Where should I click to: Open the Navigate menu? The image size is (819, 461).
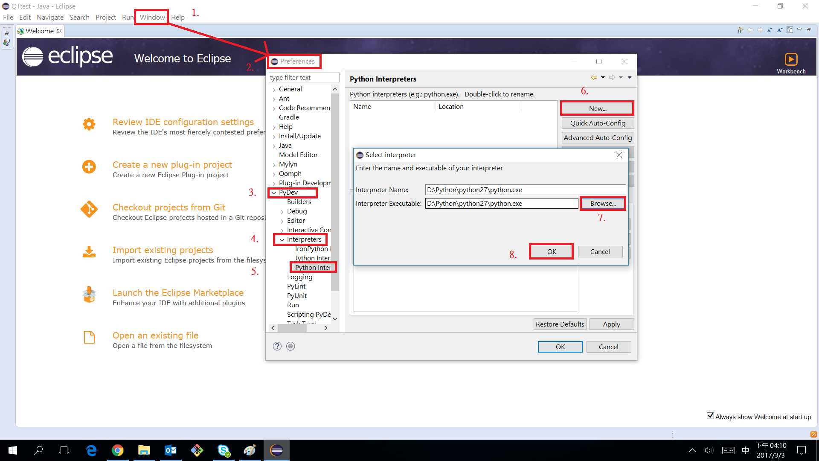[50, 17]
